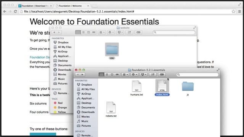Image resolution: width=244 pixels, height=137 pixels.
Task: Open Downloads in foundation window sidebar
Action: point(86,112)
